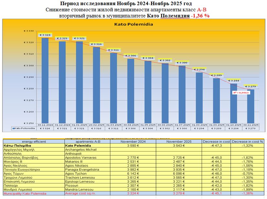
Task: Click the € 3 279 label above last bar
Action: pyautogui.click(x=250, y=87)
